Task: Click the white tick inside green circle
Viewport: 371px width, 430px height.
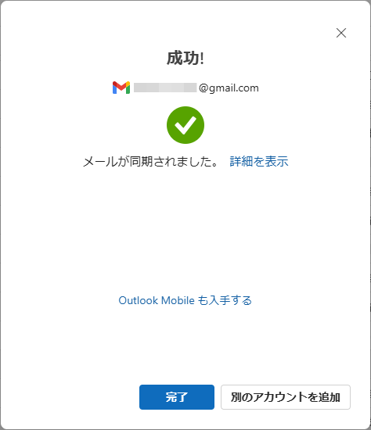Action: tap(185, 125)
